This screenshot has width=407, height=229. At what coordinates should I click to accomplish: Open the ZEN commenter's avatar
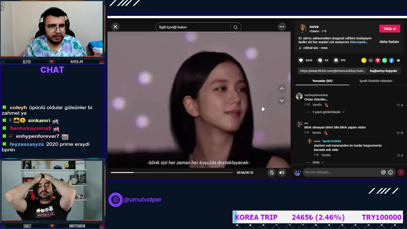point(299,124)
